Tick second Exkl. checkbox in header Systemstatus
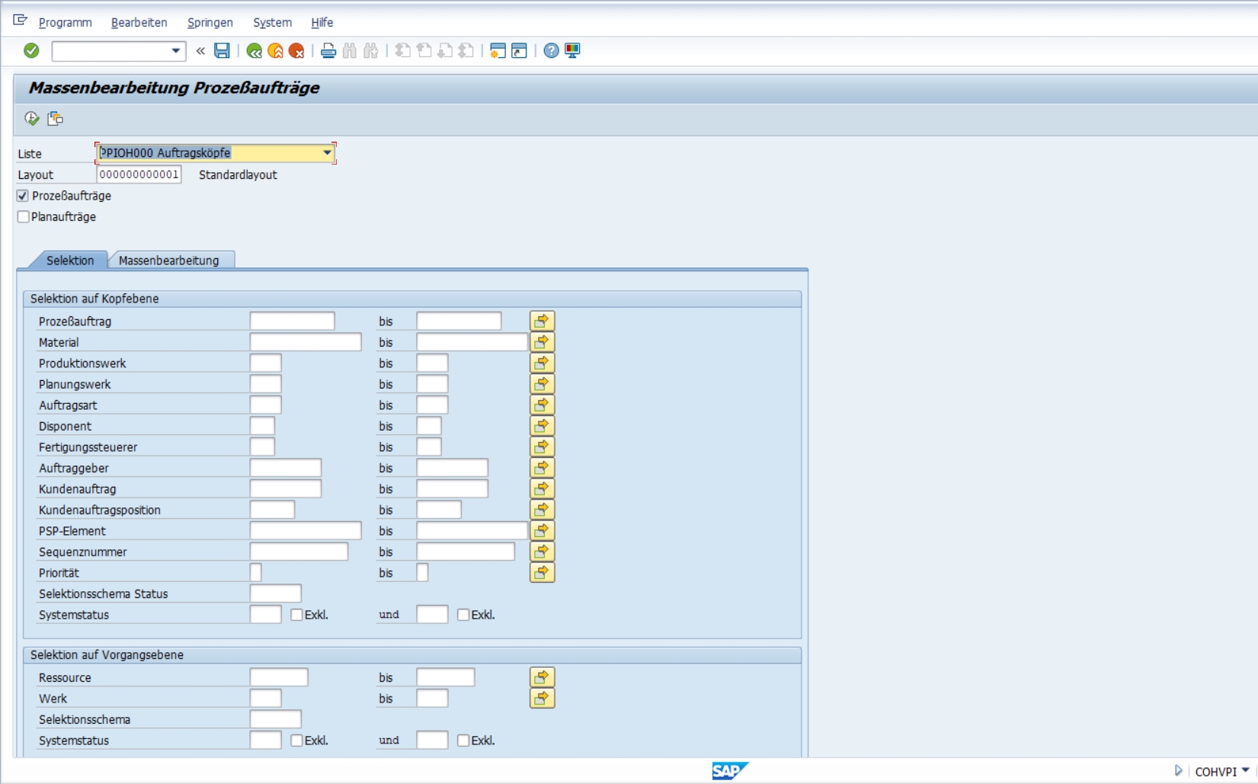The width and height of the screenshot is (1258, 784). (463, 614)
